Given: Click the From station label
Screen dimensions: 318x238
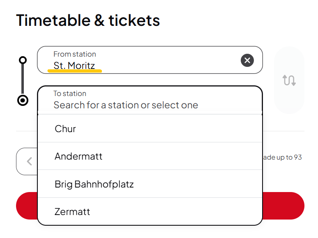Looking at the screenshot, I should pos(75,54).
